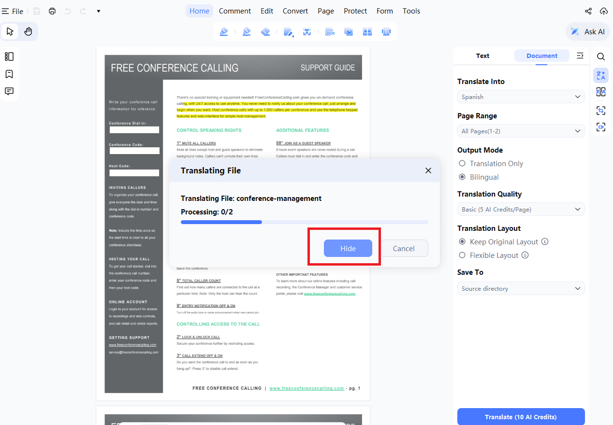Switch to the Comment tab
This screenshot has width=613, height=425.
[235, 11]
